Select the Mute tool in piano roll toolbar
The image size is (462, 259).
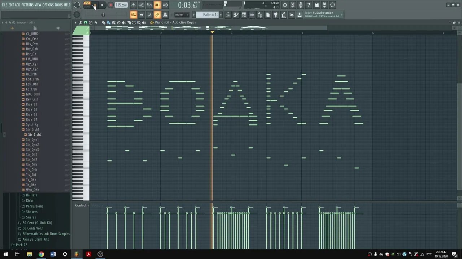124,22
